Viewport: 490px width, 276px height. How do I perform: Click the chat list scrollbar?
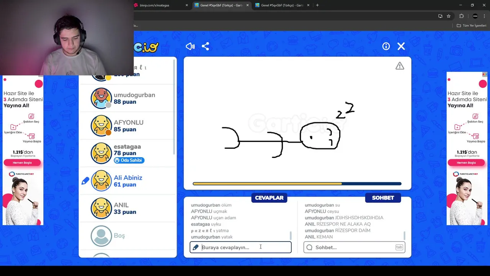[404, 235]
